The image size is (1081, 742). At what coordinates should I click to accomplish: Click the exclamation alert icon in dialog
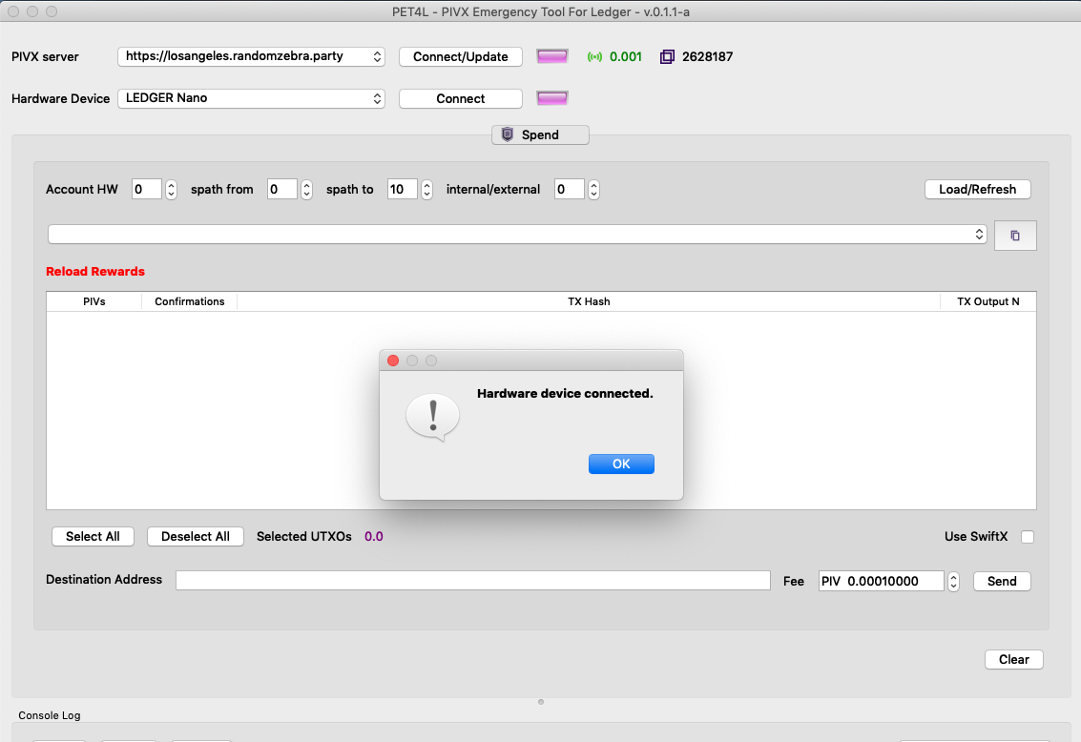[x=433, y=417]
